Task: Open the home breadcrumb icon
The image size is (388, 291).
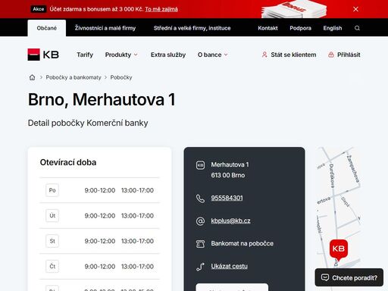Action: pyautogui.click(x=32, y=77)
